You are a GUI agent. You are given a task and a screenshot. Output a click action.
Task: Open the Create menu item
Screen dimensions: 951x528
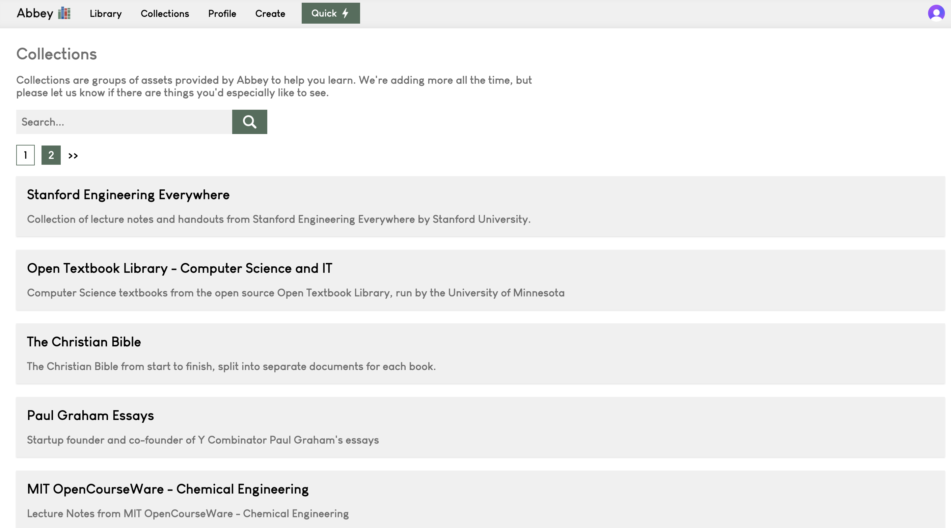(x=270, y=14)
